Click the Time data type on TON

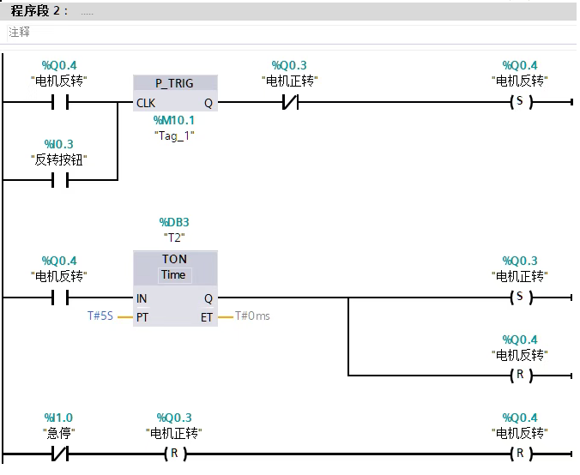[173, 275]
